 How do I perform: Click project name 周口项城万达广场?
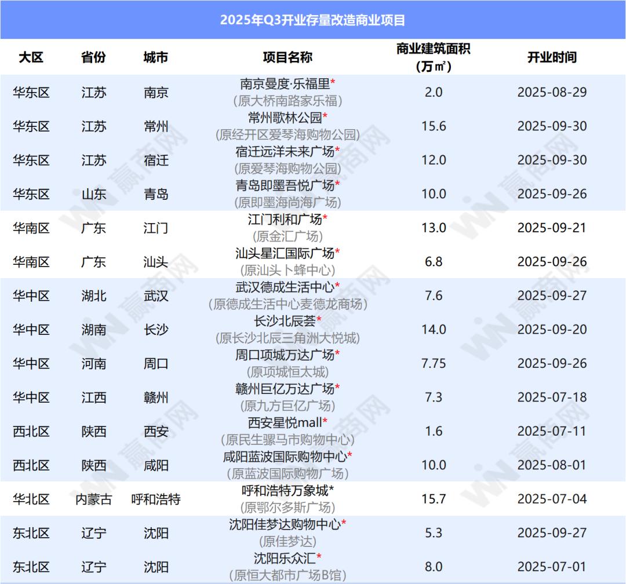[285, 355]
